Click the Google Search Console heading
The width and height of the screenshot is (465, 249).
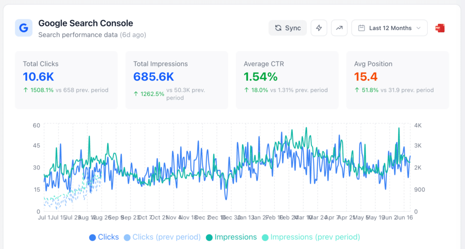point(86,23)
